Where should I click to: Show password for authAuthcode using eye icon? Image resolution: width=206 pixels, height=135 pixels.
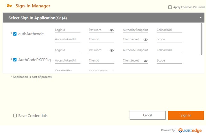pyautogui.click(x=112, y=30)
